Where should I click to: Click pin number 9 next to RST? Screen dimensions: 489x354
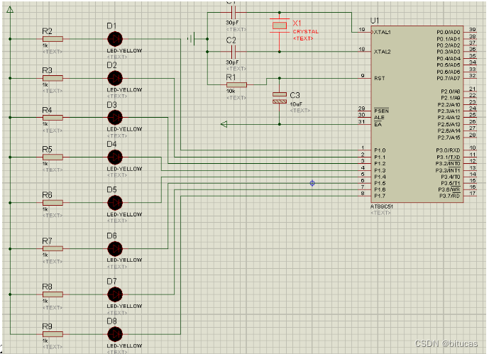363,75
